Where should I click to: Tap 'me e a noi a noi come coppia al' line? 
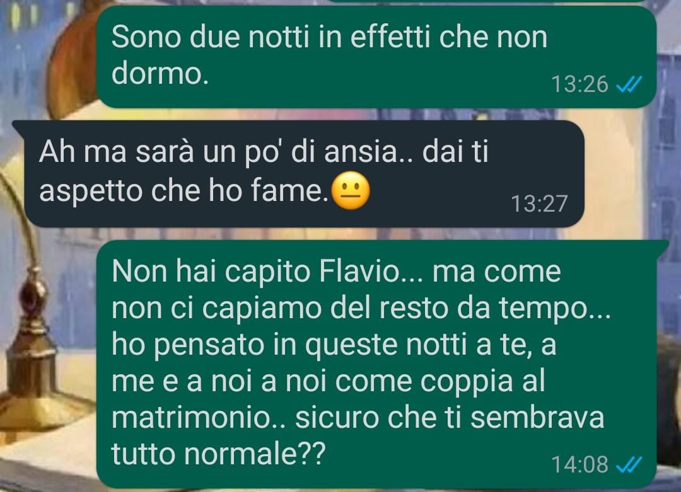pos(329,381)
